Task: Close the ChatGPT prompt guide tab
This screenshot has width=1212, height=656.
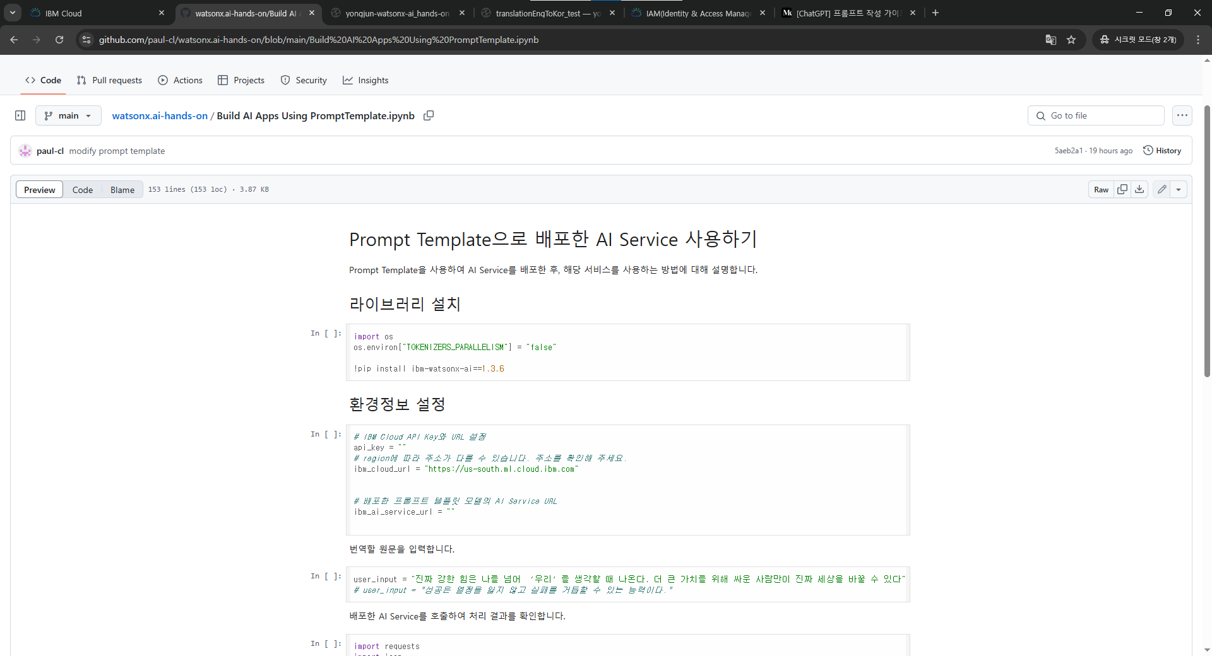Action: pos(913,13)
